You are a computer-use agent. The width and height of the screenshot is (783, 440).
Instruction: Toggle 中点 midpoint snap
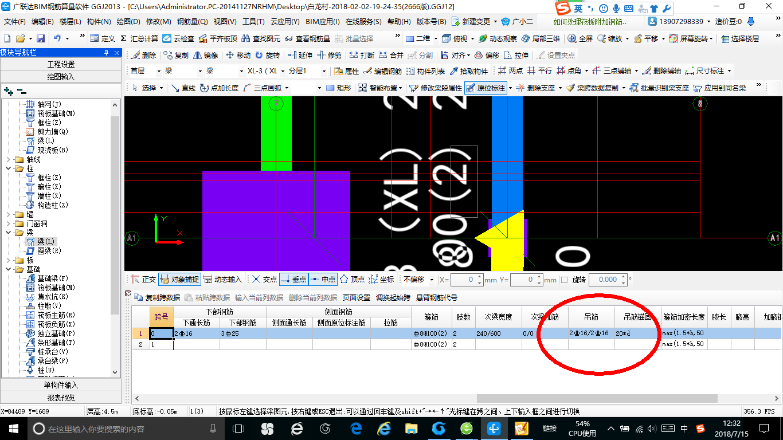click(x=323, y=280)
